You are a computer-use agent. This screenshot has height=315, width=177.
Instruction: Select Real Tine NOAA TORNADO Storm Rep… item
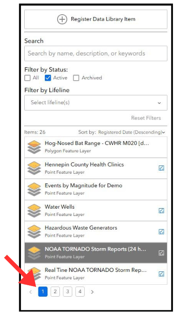[96, 274]
